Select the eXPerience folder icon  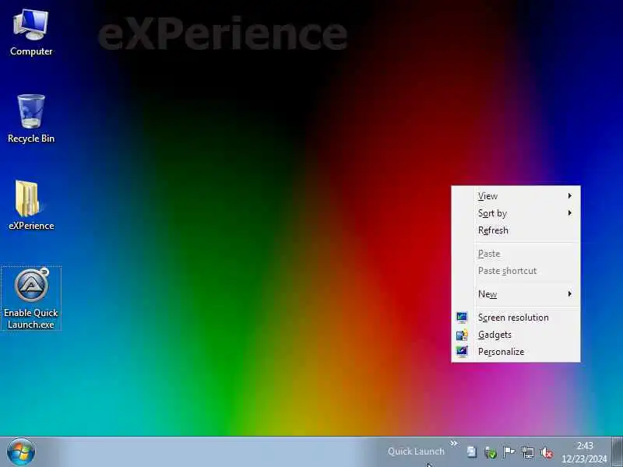coord(31,205)
